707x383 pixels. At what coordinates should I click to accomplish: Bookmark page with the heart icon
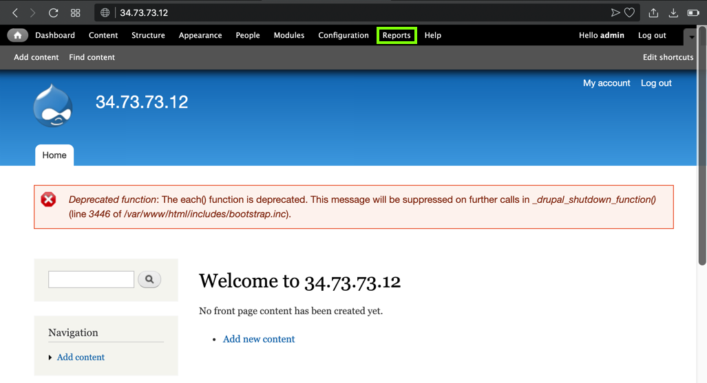coord(629,12)
